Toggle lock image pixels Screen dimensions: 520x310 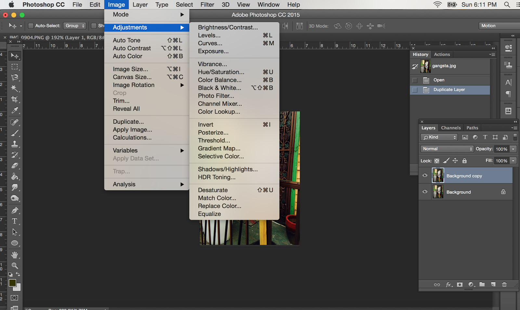[x=446, y=161]
